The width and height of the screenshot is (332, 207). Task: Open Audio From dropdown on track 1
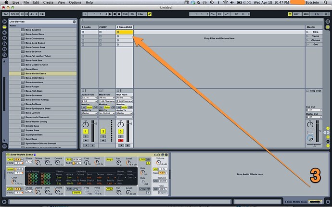click(x=89, y=97)
